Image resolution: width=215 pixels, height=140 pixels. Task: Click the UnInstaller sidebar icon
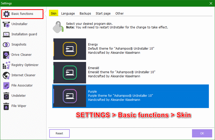point(6,24)
